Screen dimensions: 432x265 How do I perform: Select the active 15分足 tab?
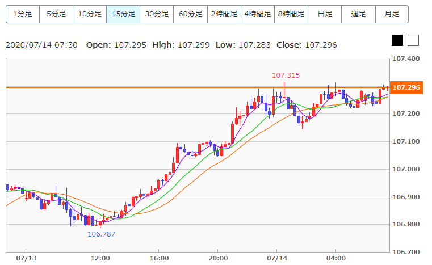click(x=123, y=14)
